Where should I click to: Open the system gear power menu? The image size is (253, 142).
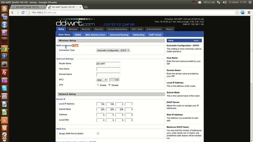(x=250, y=2)
